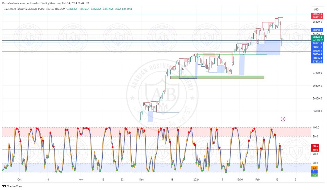The image size is (327, 190).
Task: Click the Oct label on time axis
Action: pyautogui.click(x=19, y=180)
